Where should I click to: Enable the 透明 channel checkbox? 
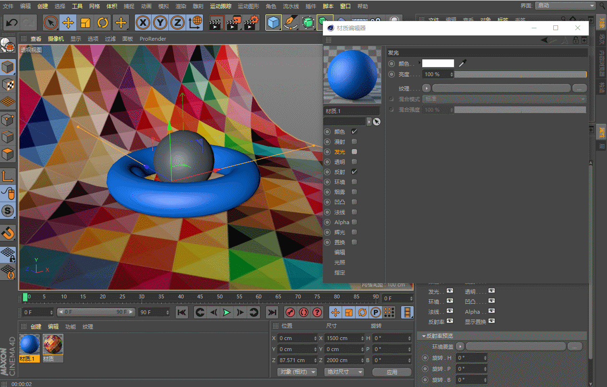tap(354, 162)
